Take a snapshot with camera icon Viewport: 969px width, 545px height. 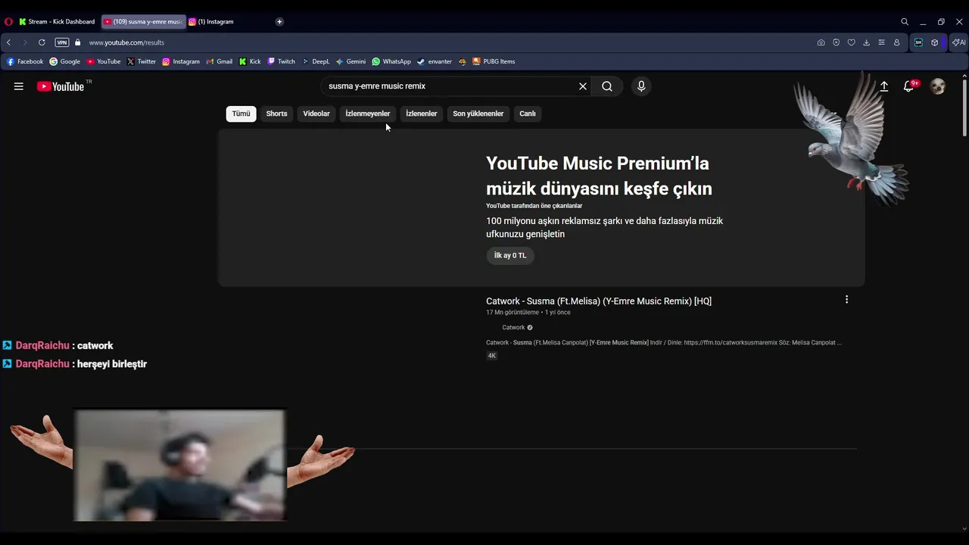(821, 42)
